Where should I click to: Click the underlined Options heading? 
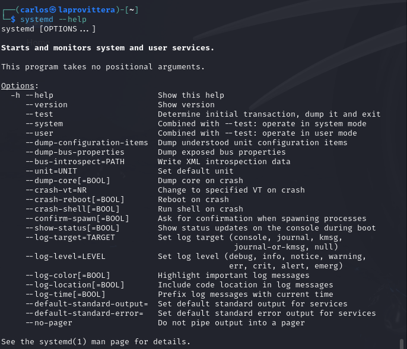[x=18, y=86]
